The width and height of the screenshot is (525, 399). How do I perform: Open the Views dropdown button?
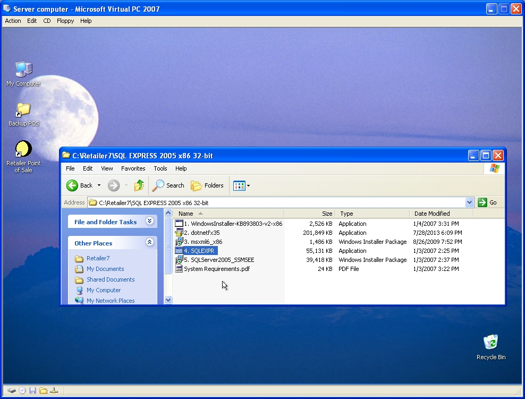point(242,185)
